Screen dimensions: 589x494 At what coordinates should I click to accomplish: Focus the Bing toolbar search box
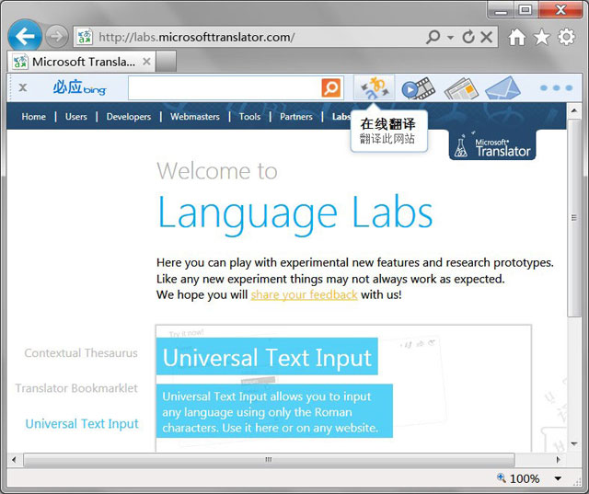pyautogui.click(x=225, y=87)
